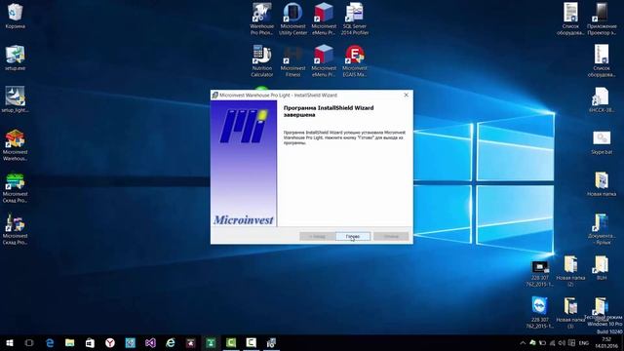Screen dimensions: 624x351
Task: Select the Документа - Ярлык shortcut icon
Action: [602, 229]
